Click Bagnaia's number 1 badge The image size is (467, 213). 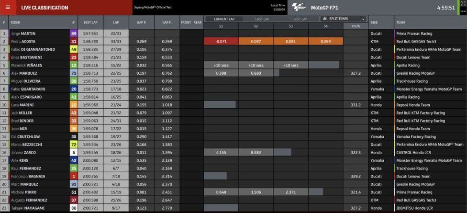(x=74, y=176)
